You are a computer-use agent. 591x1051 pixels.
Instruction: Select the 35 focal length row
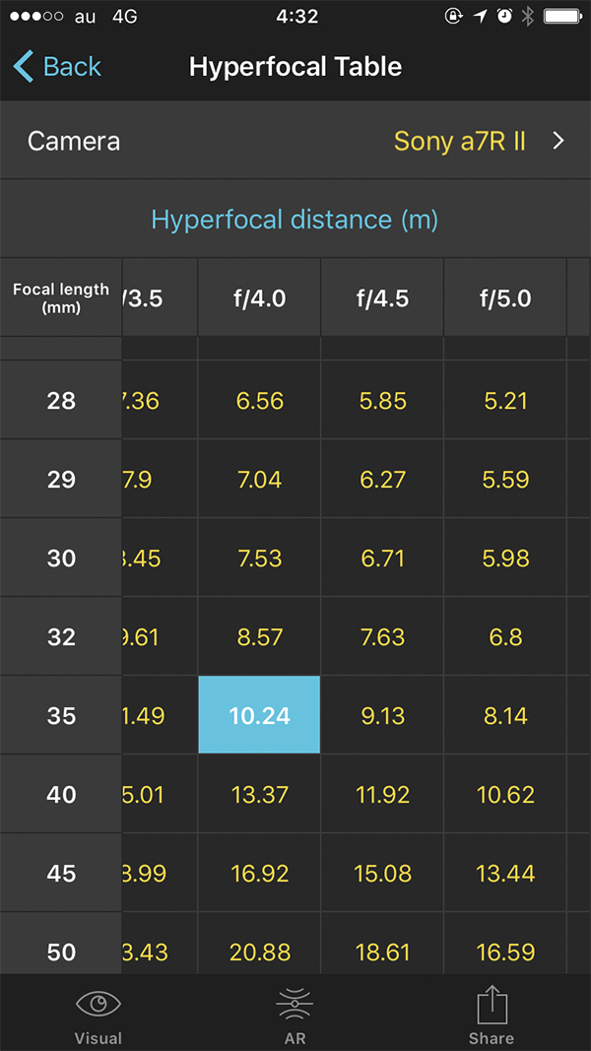tap(61, 715)
